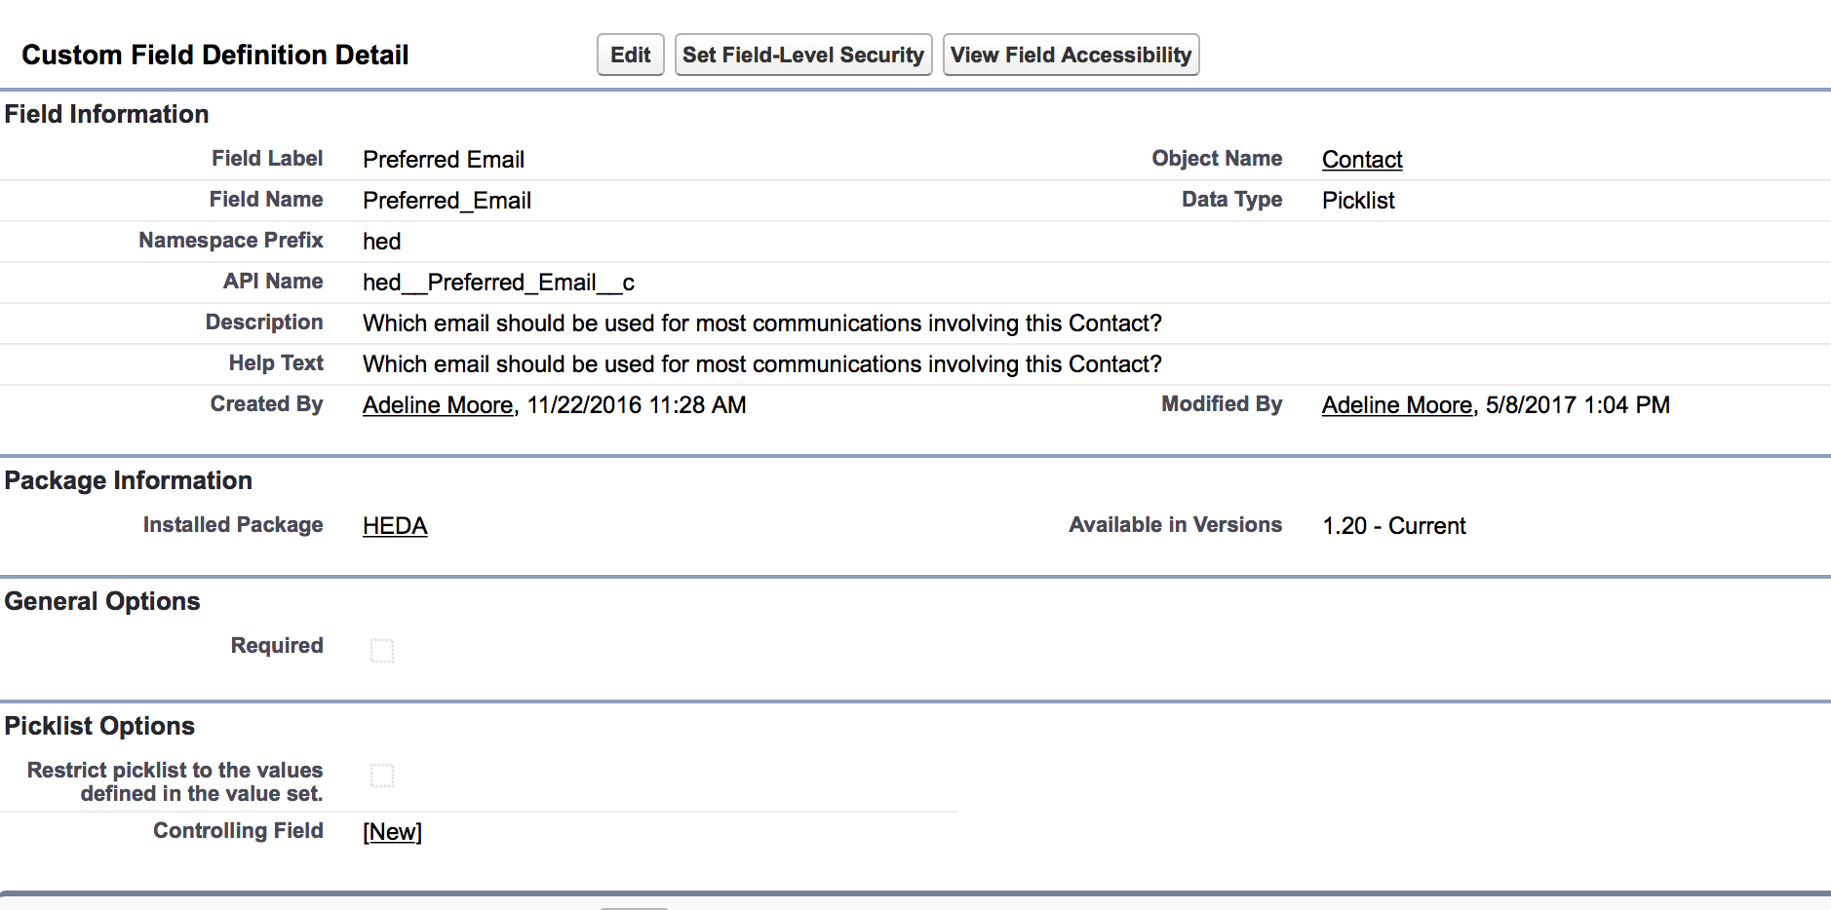Click View Field Accessibility button

(1071, 56)
